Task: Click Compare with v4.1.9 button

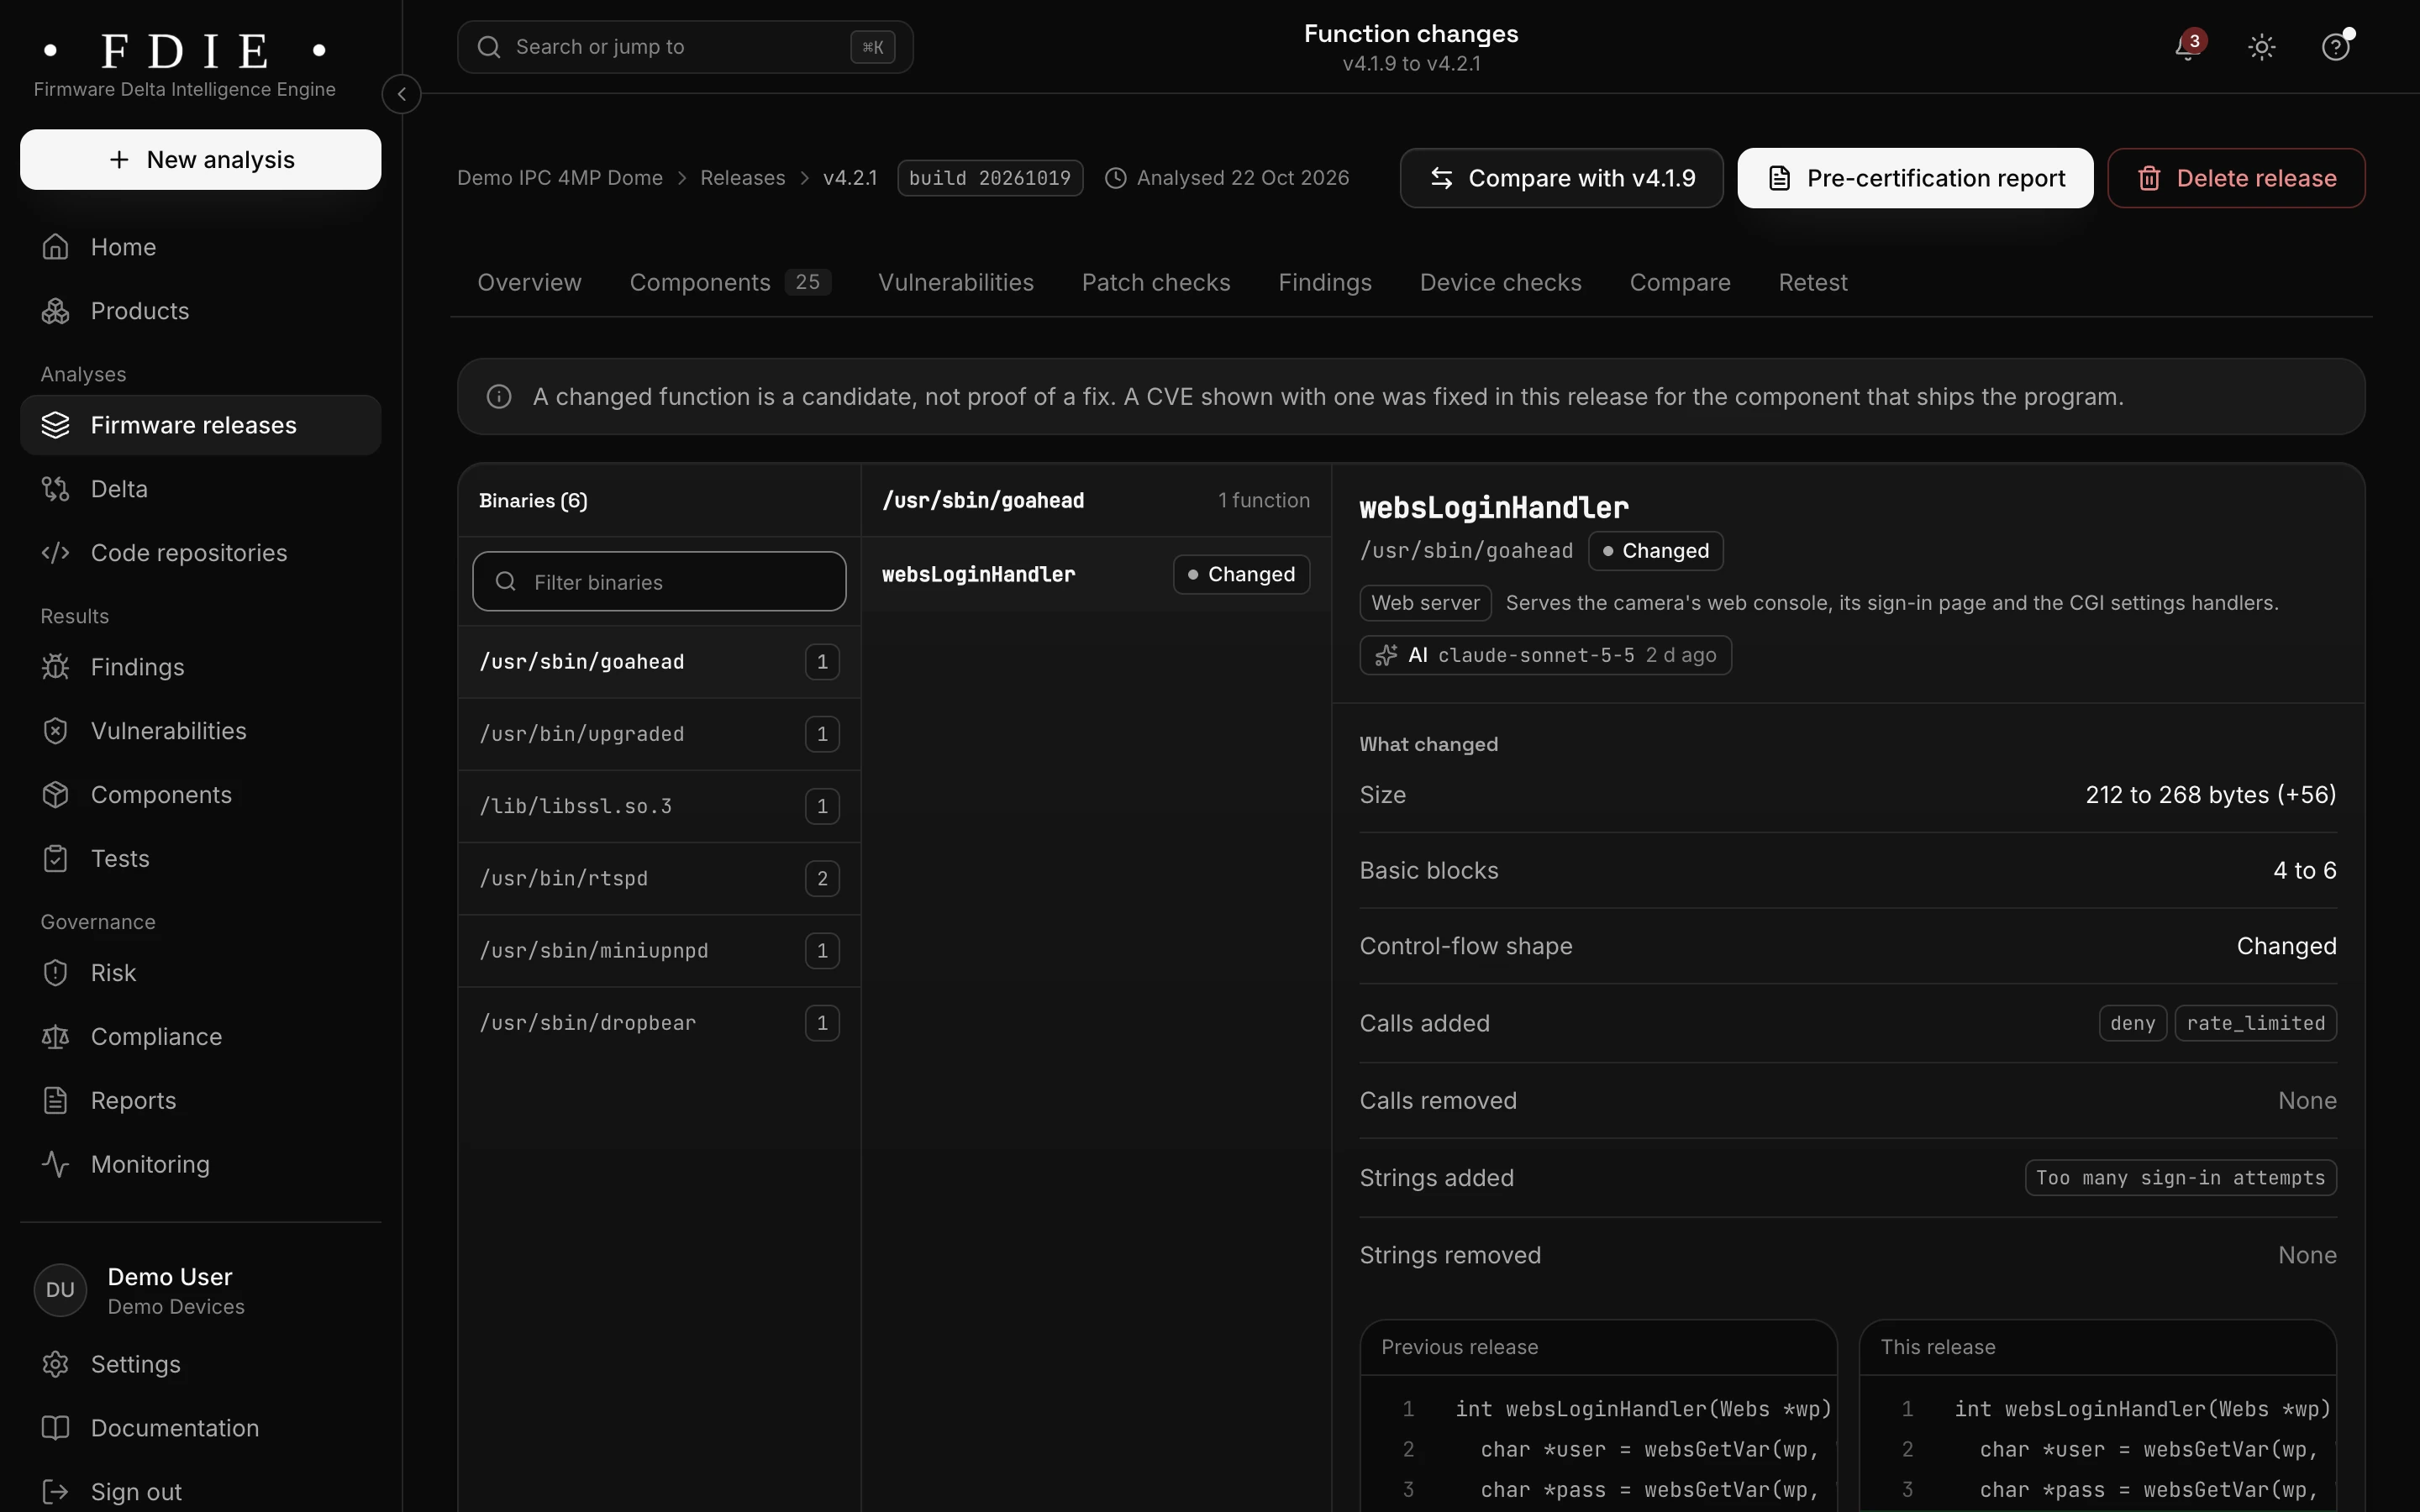Action: pos(1561,178)
